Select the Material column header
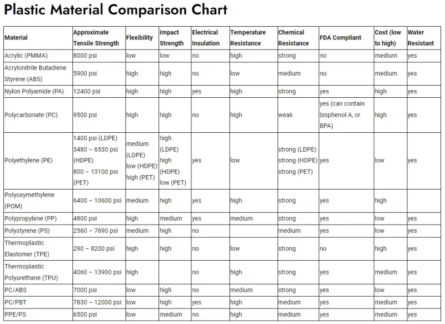The image size is (445, 324). pyautogui.click(x=16, y=38)
